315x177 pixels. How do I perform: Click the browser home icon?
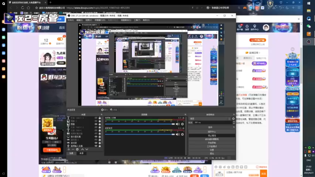(28, 8)
